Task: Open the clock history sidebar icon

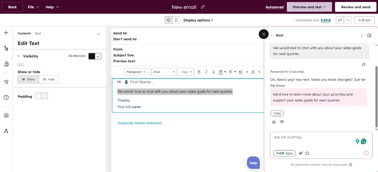Action: (x=6, y=97)
